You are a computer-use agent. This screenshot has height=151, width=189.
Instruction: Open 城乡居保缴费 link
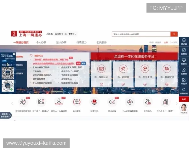(39, 79)
